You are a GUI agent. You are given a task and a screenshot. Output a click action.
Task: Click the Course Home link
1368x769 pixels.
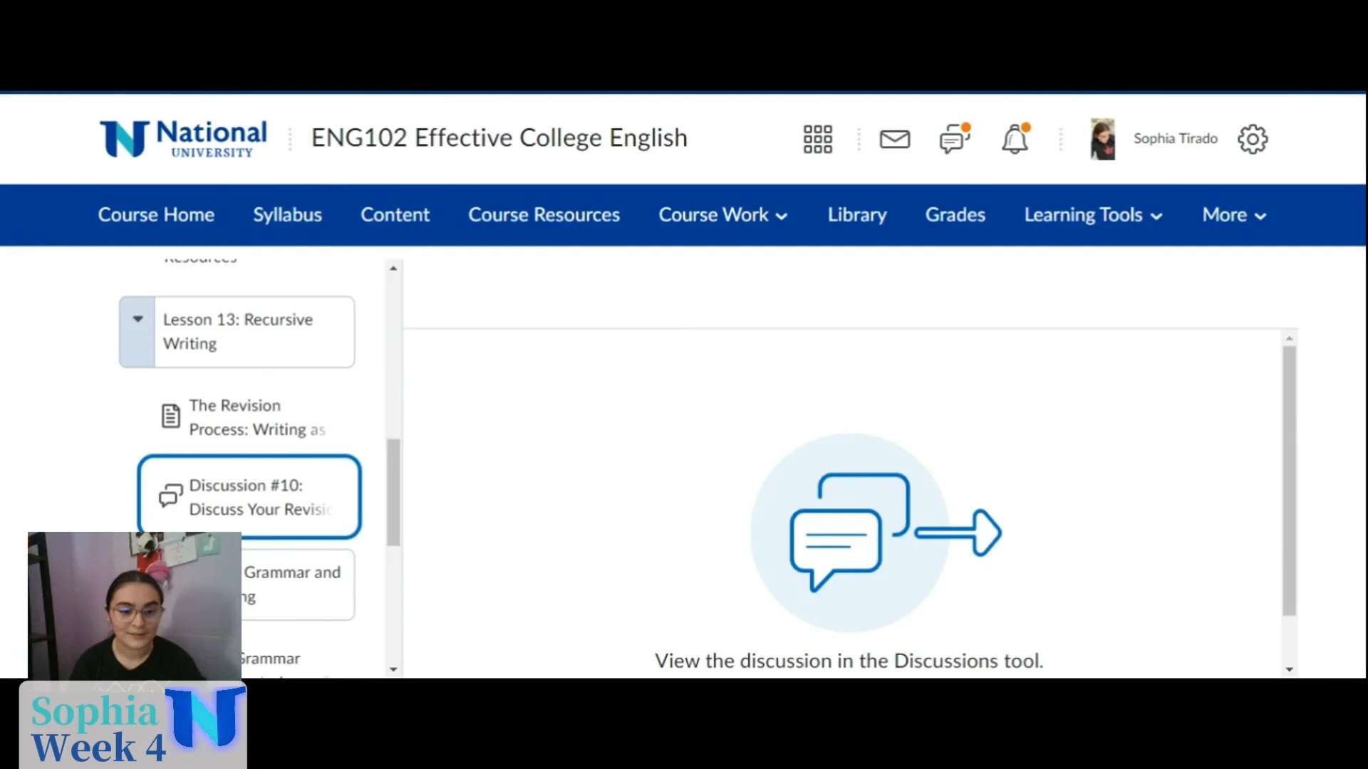(156, 215)
